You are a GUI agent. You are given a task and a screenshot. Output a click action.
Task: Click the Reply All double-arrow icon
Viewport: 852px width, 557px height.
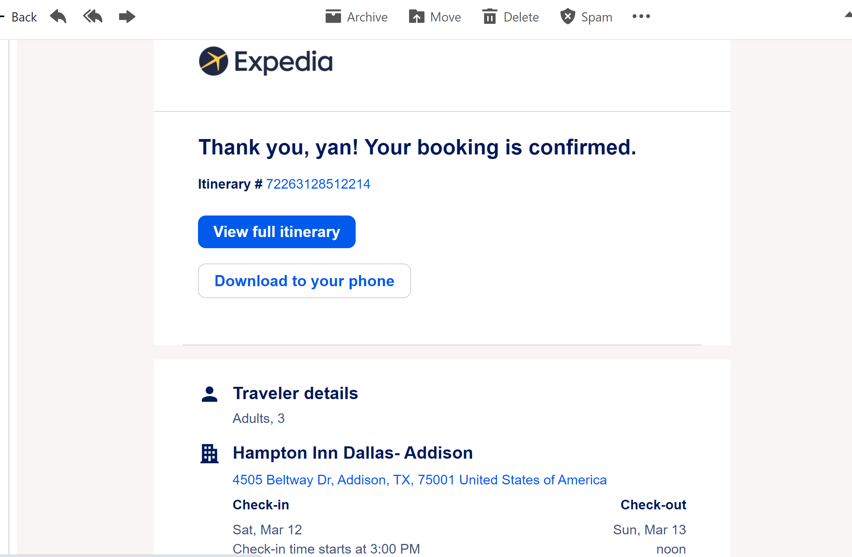93,17
